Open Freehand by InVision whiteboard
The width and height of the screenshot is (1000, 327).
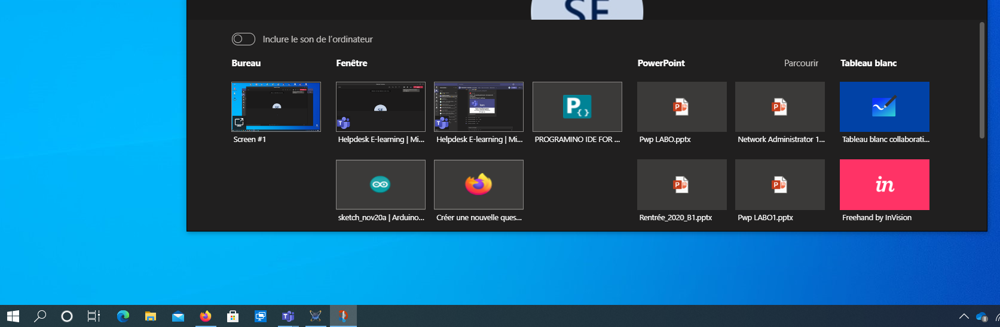[x=885, y=184]
